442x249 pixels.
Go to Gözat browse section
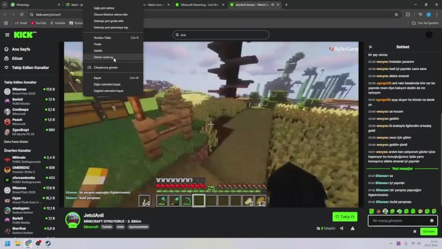pos(17,58)
